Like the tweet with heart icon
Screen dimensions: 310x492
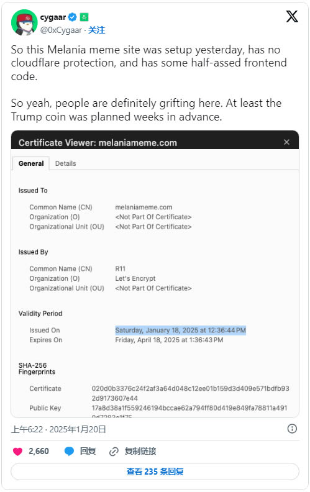pos(17,452)
